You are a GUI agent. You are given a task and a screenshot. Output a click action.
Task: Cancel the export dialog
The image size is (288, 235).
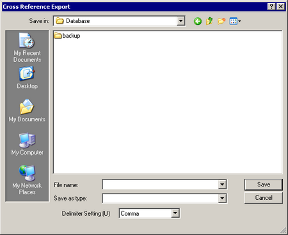coord(264,198)
